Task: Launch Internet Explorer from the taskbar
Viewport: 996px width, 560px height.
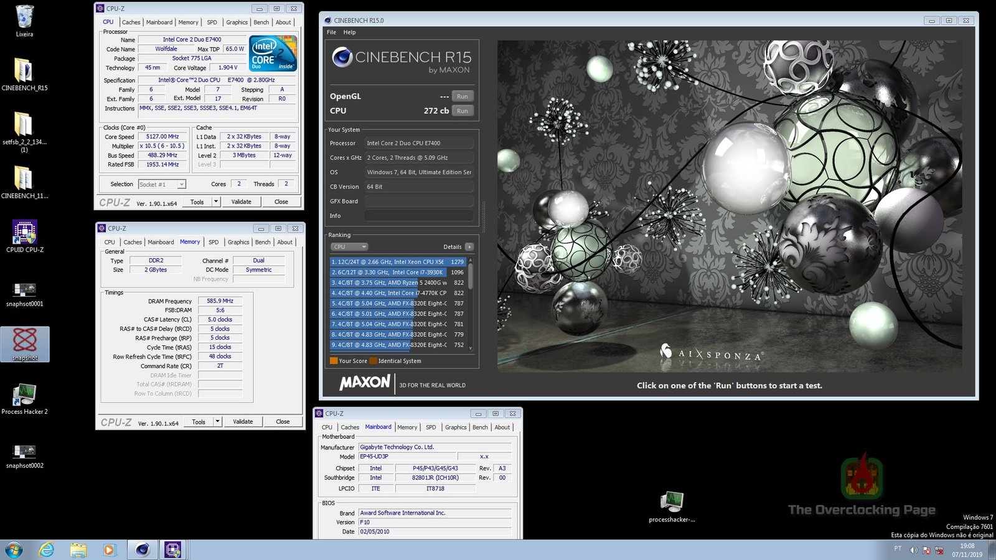Action: (46, 550)
